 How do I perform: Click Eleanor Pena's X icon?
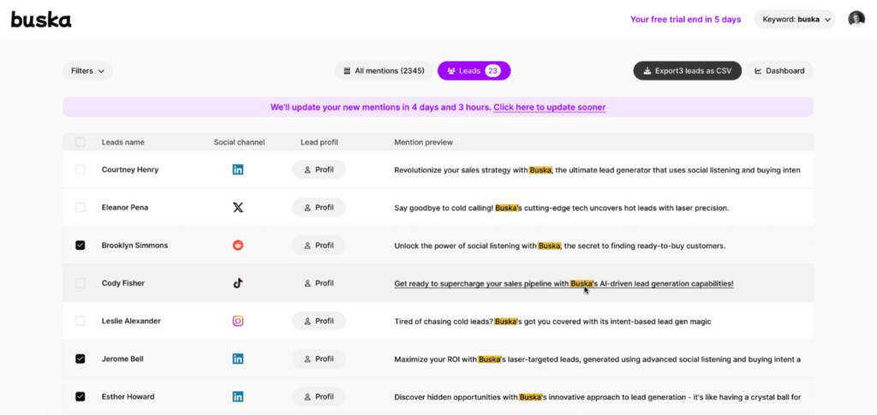coord(238,207)
